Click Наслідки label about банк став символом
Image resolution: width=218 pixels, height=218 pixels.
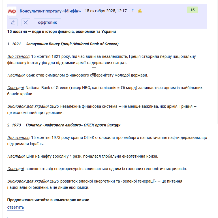[x=16, y=75]
